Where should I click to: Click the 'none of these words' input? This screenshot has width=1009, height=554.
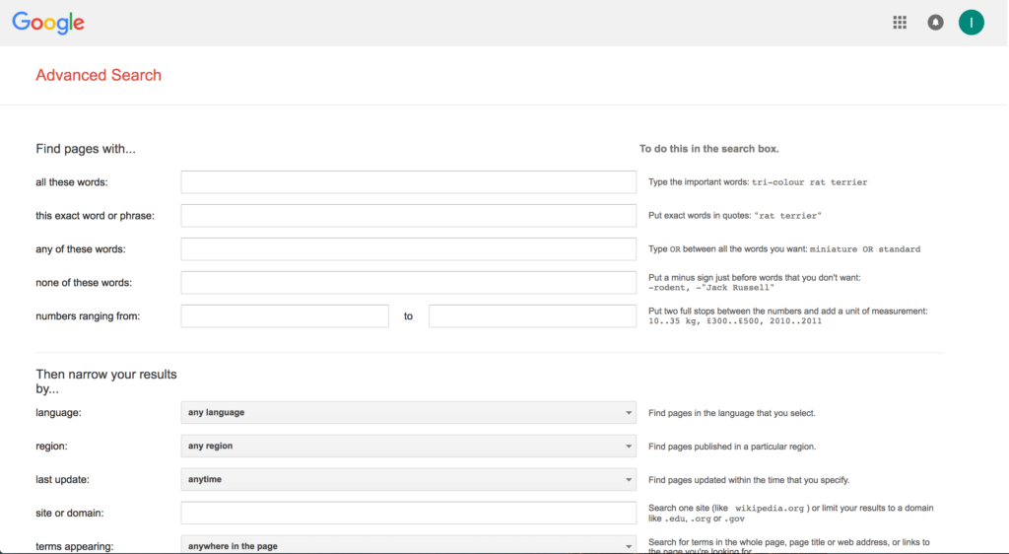click(408, 283)
